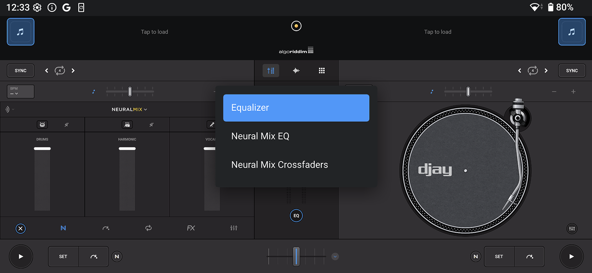Play the left deck

pos(21,256)
